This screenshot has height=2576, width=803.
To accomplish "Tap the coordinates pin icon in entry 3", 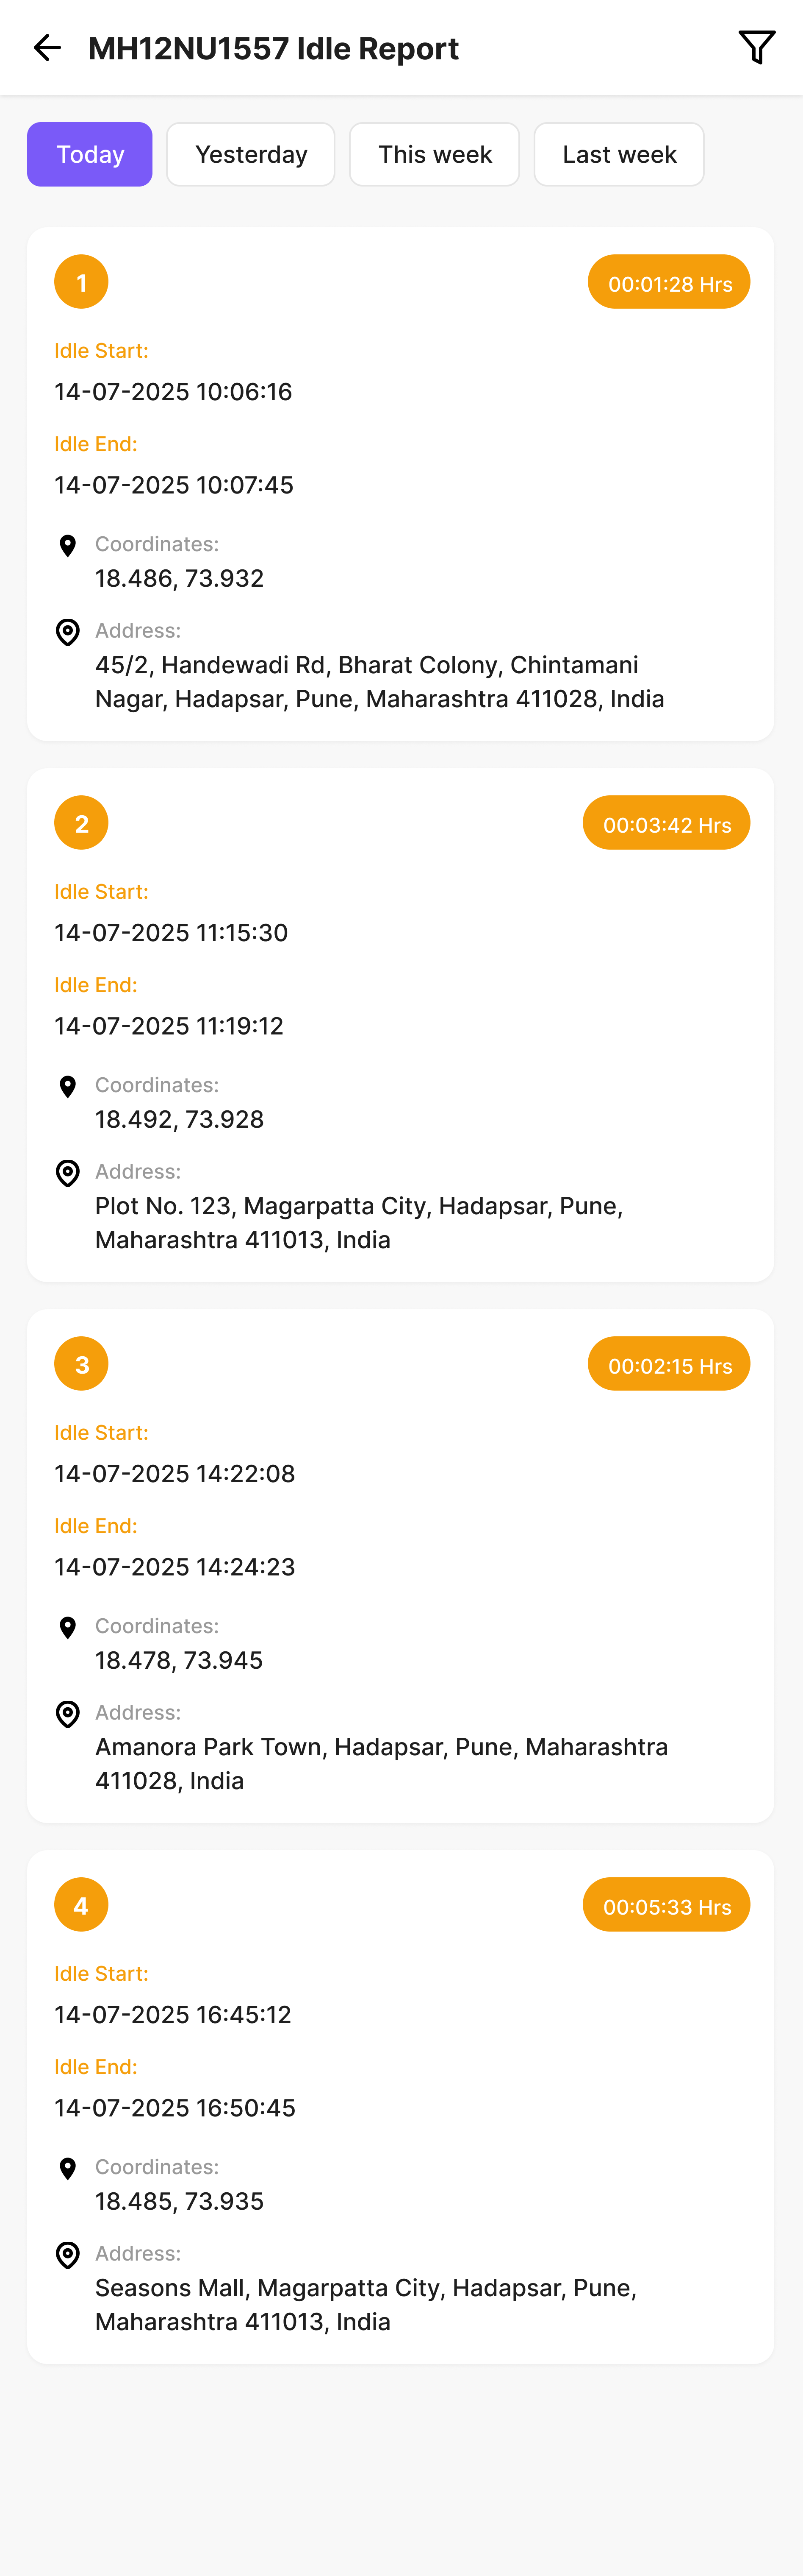I will pyautogui.click(x=68, y=1628).
